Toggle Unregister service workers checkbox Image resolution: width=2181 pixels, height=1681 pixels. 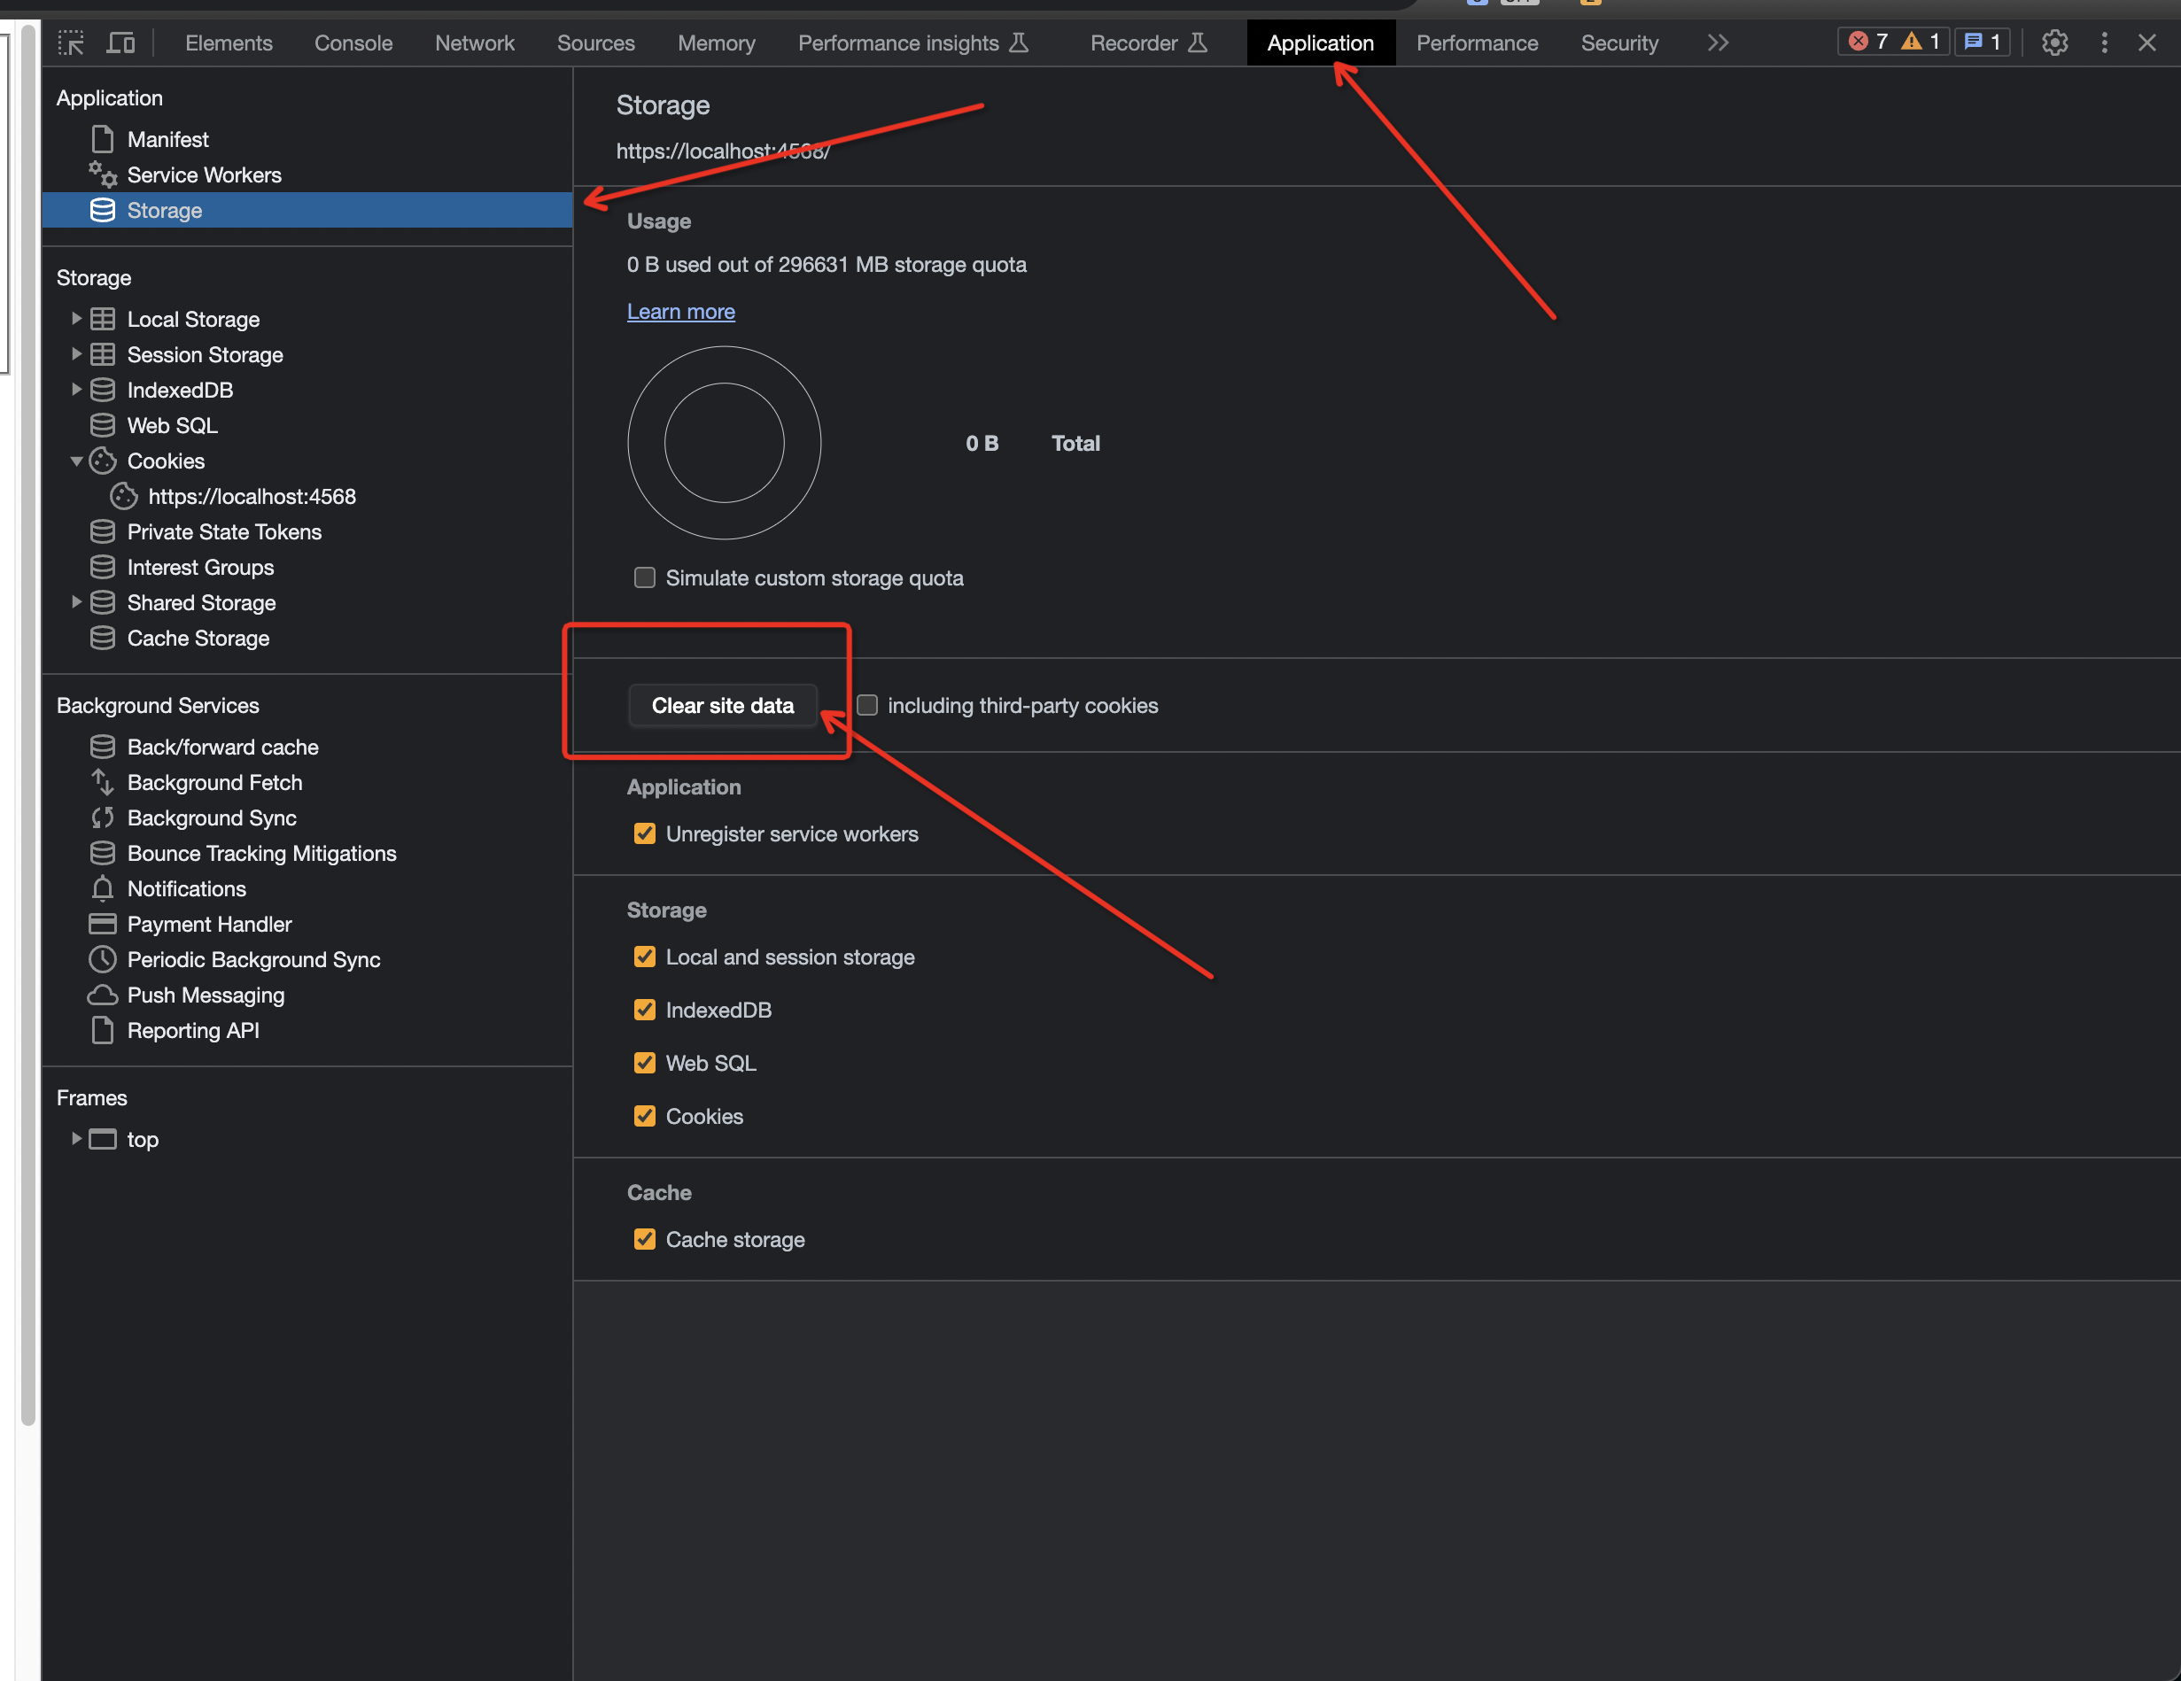[x=643, y=832]
